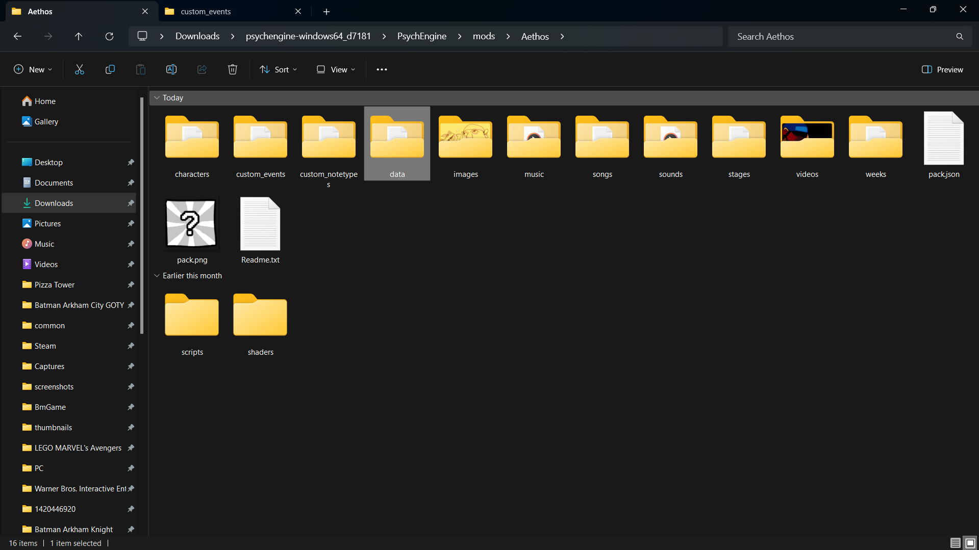Image resolution: width=979 pixels, height=550 pixels.
Task: Click the search magnifier icon
Action: click(x=960, y=36)
